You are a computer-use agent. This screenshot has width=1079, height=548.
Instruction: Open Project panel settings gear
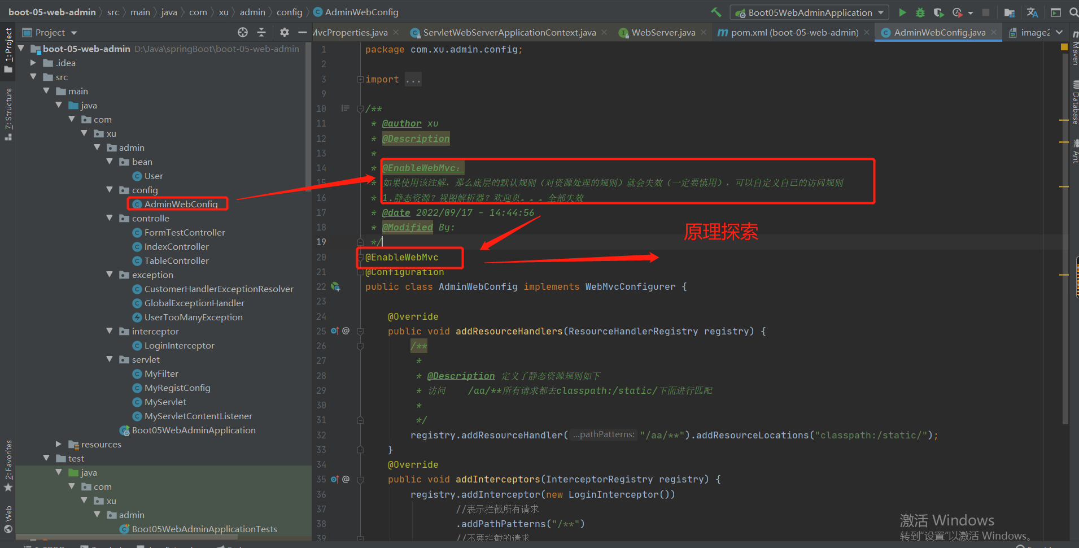point(285,32)
